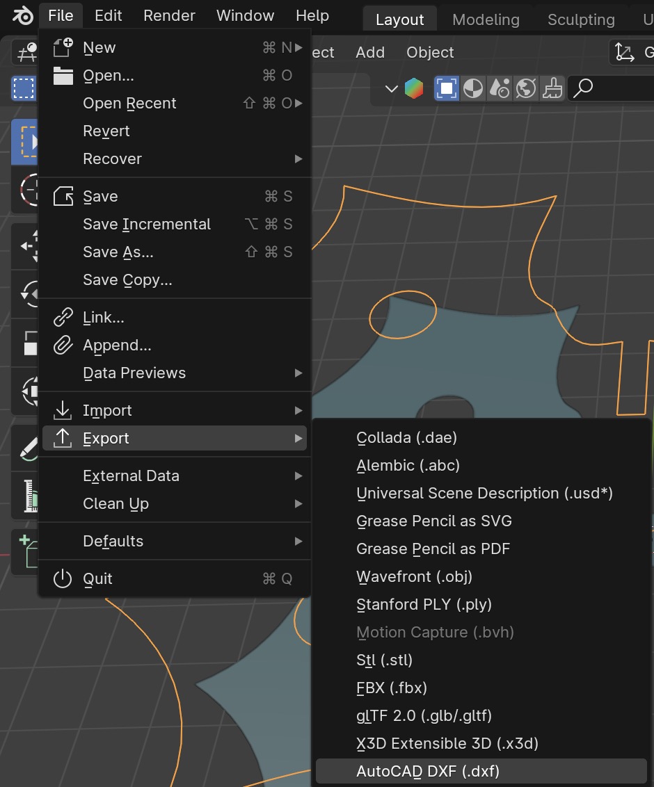Export as Wavefront (.obj)
The width and height of the screenshot is (654, 787).
481,577
